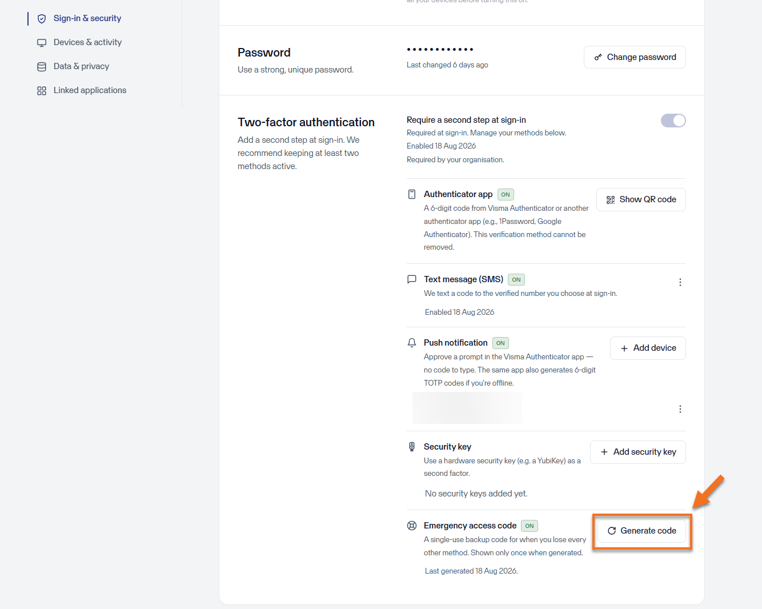
Task: Click 'No security keys added yet.' message
Action: point(476,494)
